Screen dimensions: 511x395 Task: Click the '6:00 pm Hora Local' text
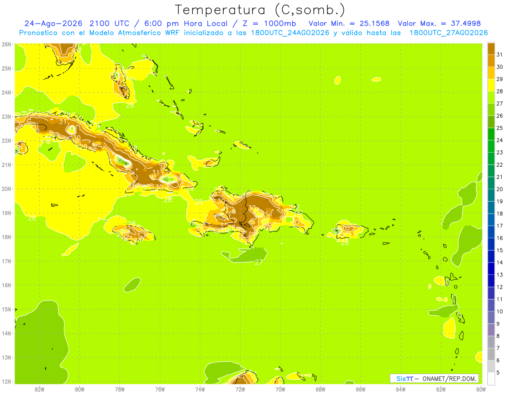pos(184,23)
